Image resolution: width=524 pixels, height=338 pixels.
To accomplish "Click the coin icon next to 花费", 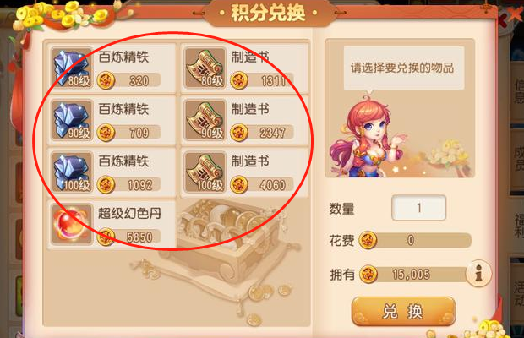I will point(368,240).
